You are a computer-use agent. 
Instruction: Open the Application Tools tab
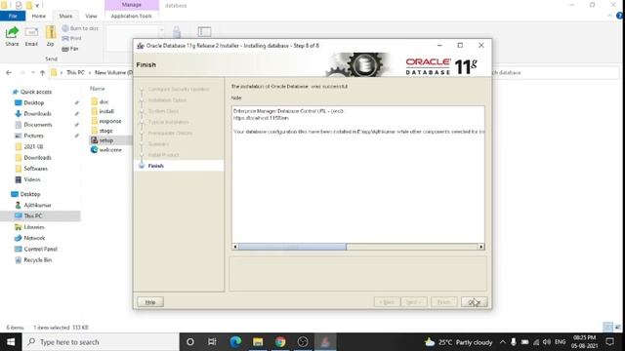tap(131, 16)
